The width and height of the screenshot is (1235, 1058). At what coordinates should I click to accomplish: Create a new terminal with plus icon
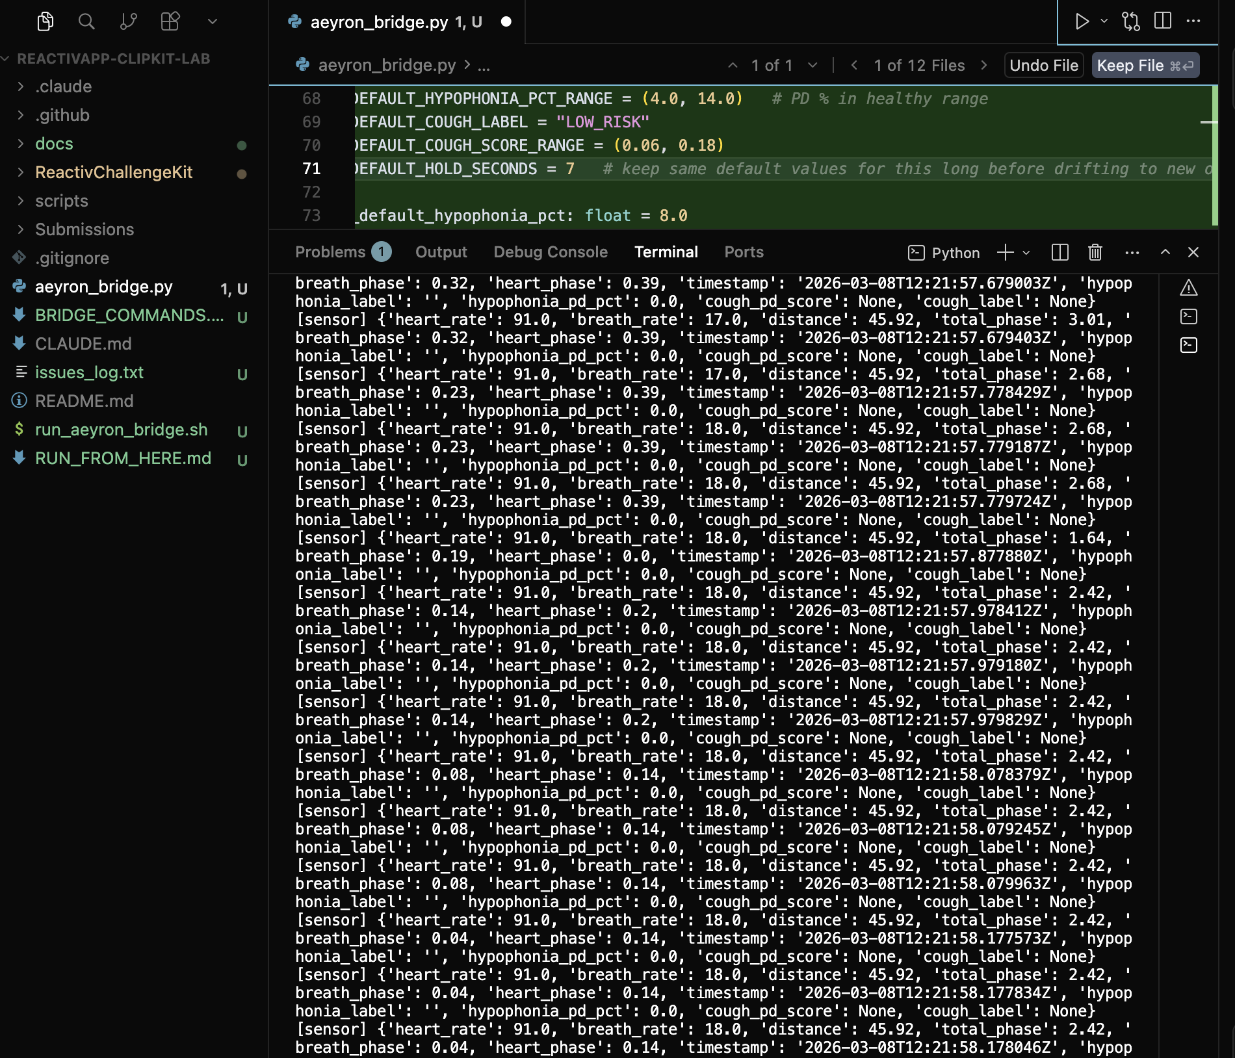(x=1005, y=252)
